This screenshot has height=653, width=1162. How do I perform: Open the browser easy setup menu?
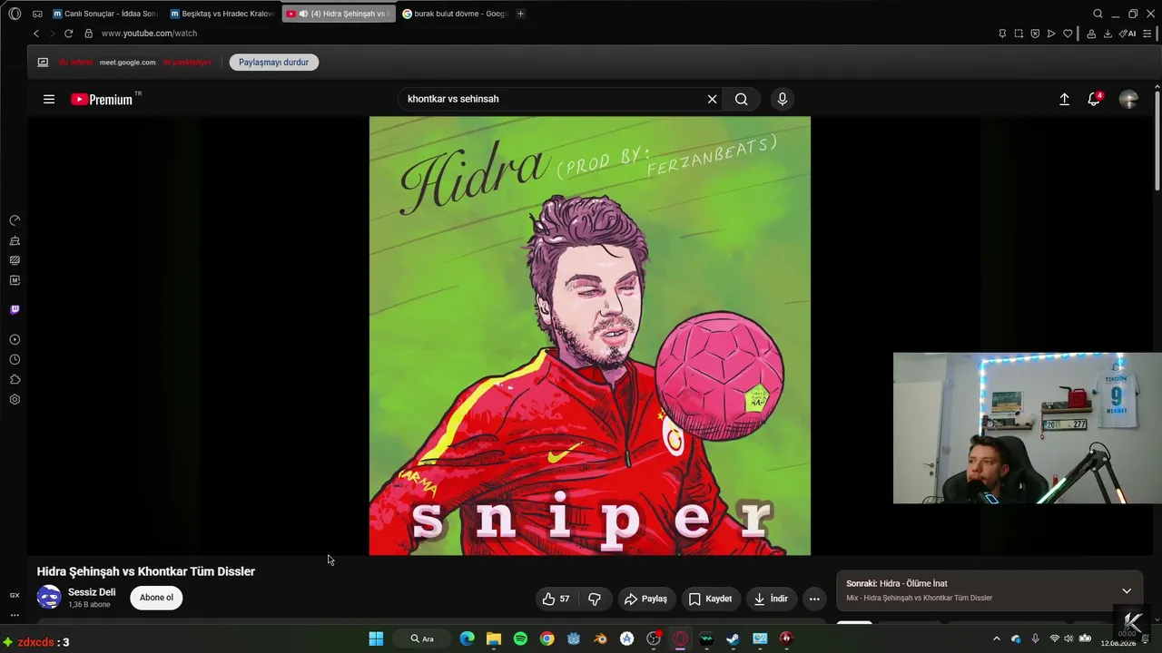click(x=1147, y=34)
